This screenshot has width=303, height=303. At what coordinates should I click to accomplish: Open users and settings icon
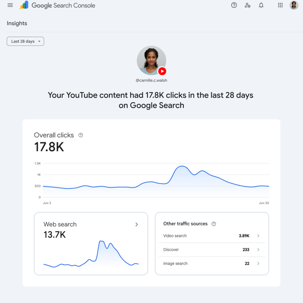247,5
